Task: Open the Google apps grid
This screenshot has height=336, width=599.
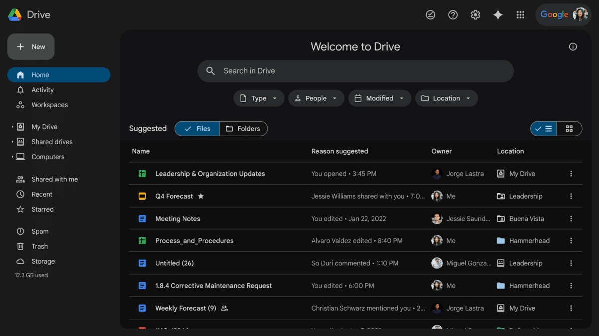Action: point(520,15)
